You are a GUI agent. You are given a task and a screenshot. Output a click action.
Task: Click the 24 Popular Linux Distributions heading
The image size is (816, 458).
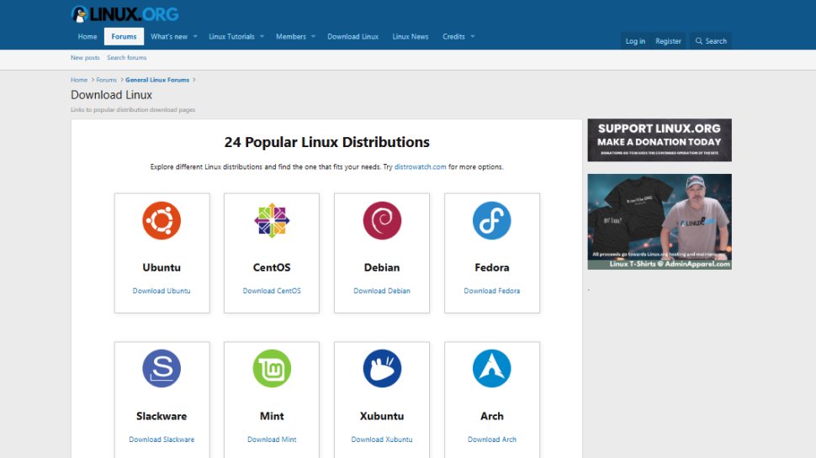click(x=326, y=142)
